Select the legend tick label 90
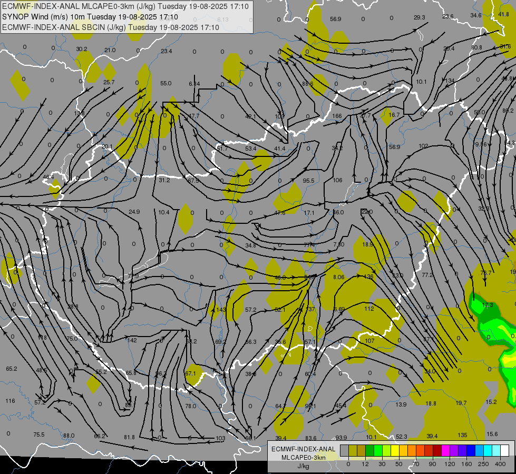Image resolution: width=516 pixels, height=474 pixels. coord(432,464)
